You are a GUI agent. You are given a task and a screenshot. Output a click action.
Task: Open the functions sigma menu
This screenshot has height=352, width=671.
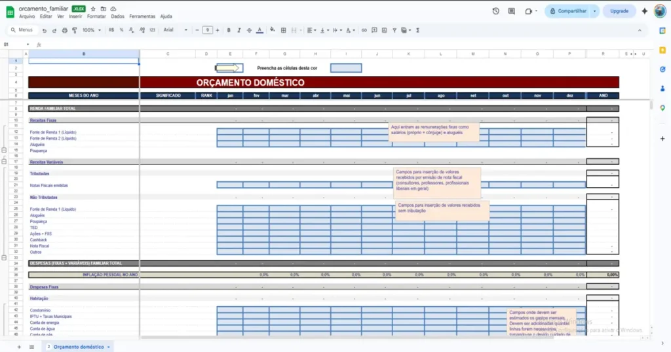coord(417,30)
